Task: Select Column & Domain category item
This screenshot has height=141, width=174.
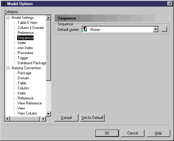Action: coord(31,28)
